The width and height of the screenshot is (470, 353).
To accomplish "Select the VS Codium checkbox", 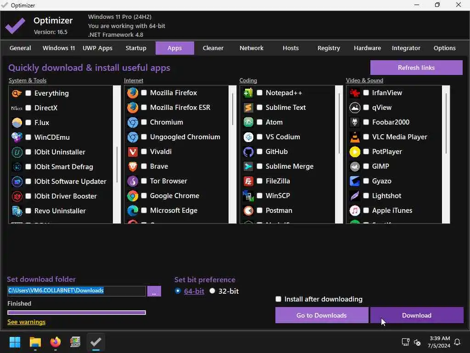I will 260,137.
